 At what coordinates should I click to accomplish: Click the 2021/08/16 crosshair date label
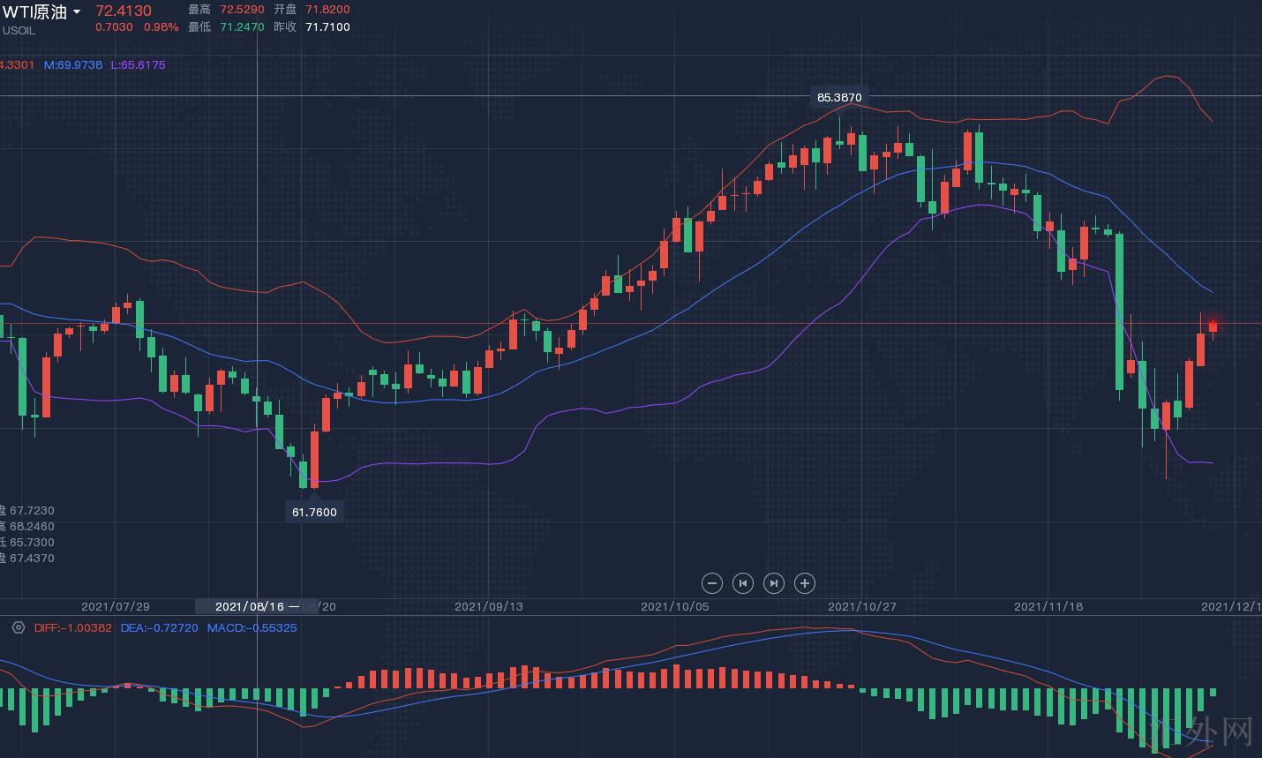(249, 606)
